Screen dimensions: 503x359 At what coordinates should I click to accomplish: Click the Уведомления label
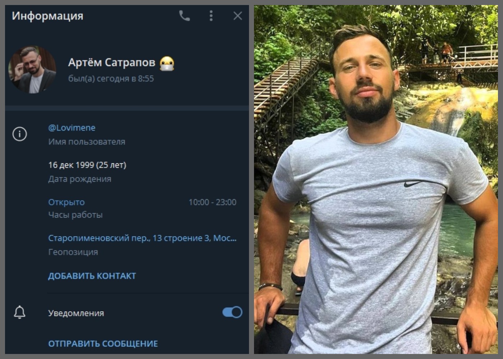tap(76, 313)
